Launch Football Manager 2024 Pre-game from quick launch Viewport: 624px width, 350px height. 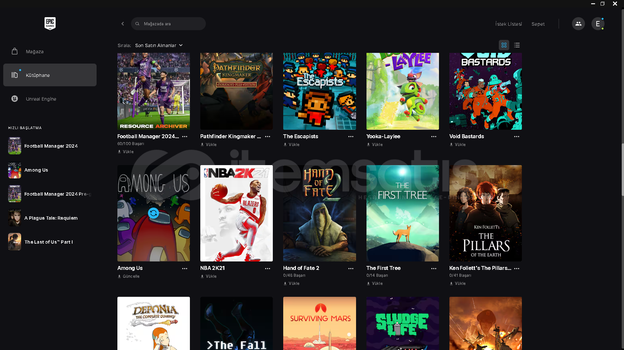[50, 194]
